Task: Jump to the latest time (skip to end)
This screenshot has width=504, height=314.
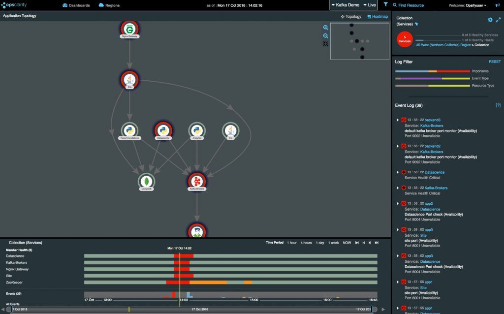Action: (377, 243)
